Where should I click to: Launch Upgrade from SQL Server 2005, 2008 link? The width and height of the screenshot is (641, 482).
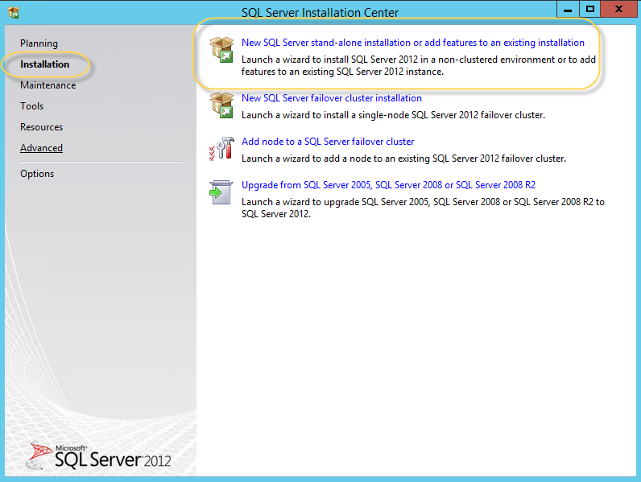[x=388, y=185]
